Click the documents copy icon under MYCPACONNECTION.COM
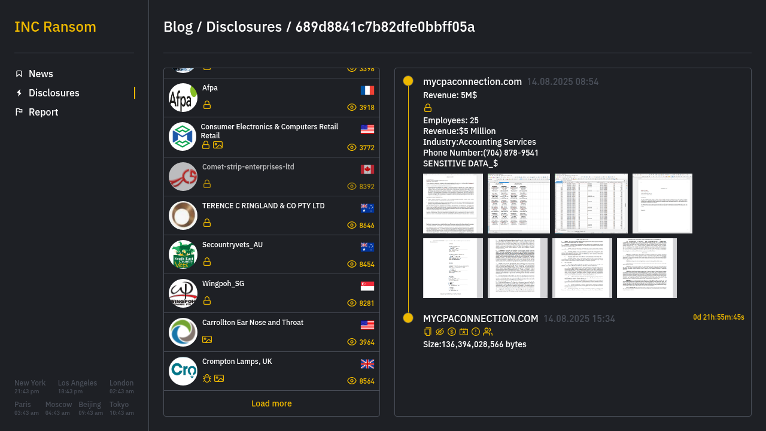766x431 pixels. point(428,332)
